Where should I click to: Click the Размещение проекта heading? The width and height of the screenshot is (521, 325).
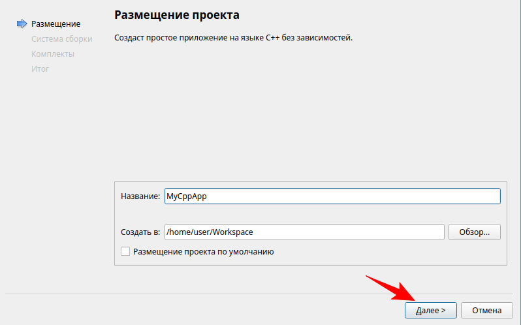(177, 14)
